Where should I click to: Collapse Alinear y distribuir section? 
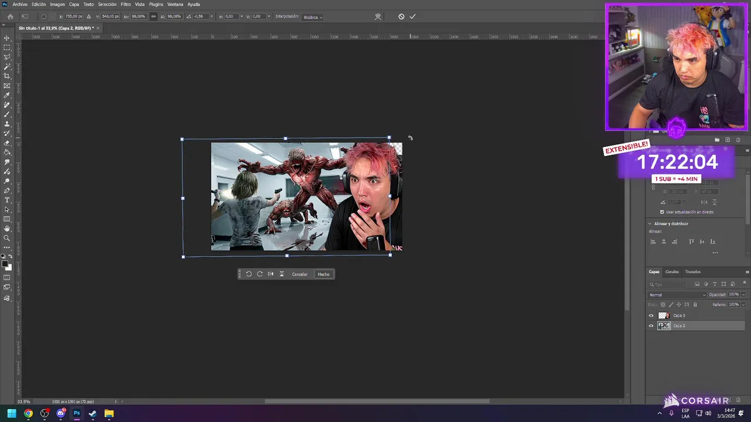click(x=650, y=223)
